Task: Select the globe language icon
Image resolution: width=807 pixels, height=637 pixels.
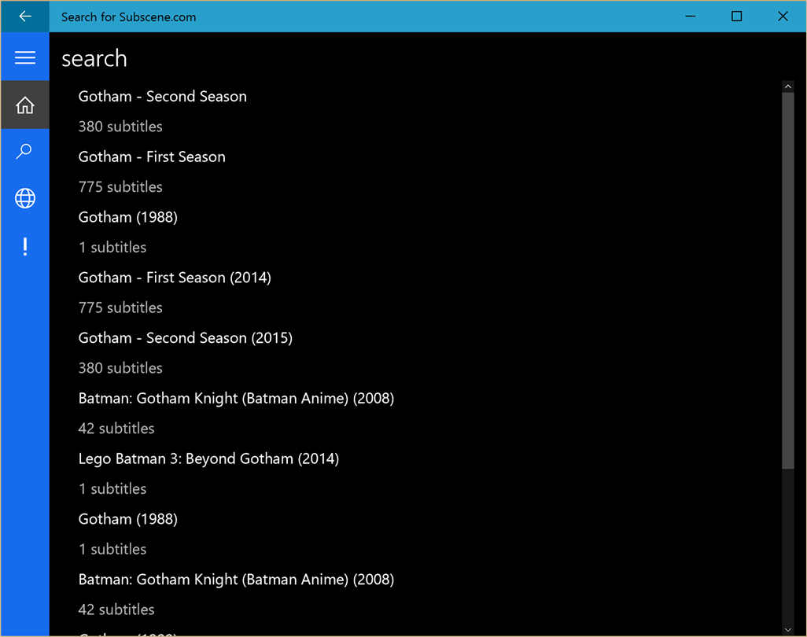Action: pos(25,199)
